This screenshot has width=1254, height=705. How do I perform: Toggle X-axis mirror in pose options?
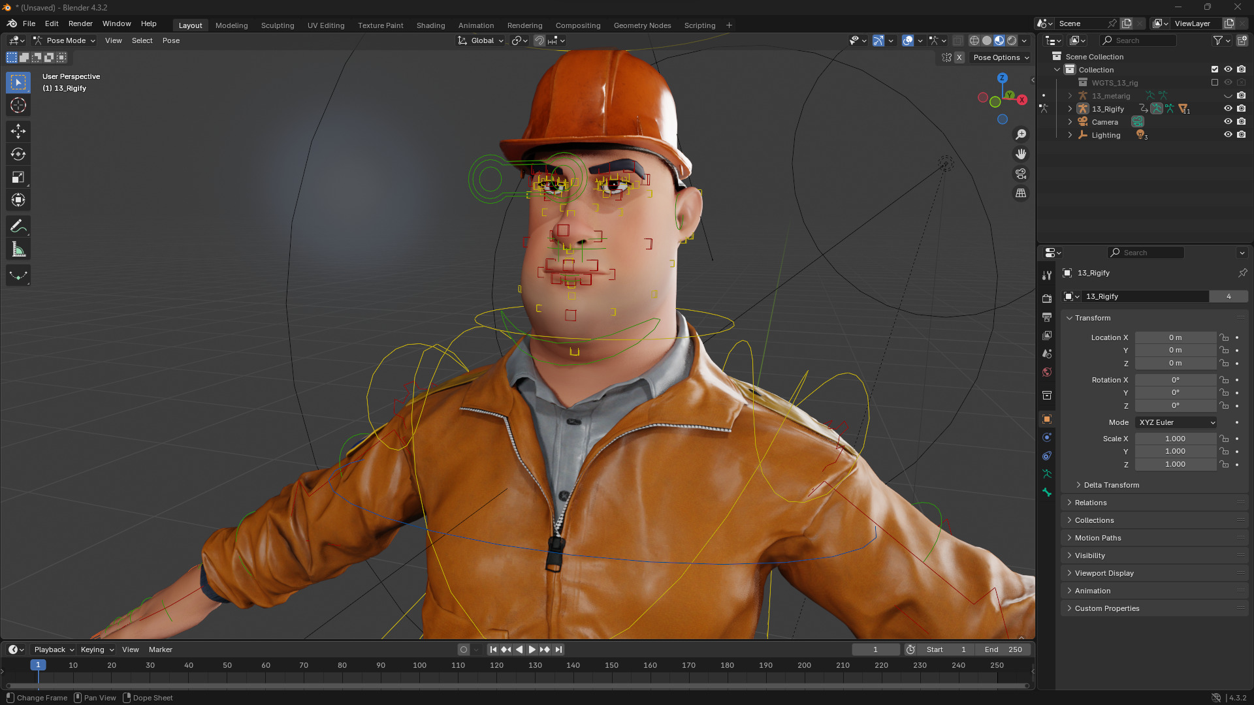[x=959, y=57]
